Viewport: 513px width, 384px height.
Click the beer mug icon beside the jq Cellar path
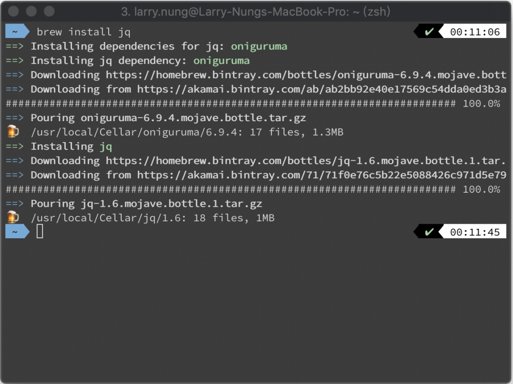[13, 217]
